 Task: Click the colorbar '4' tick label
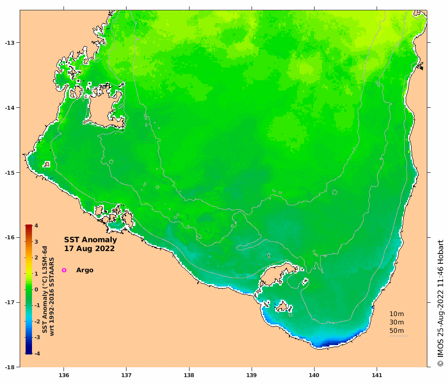click(x=36, y=225)
